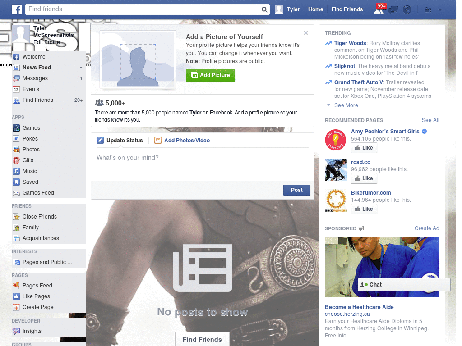Select the Add Photos/Video tab
The image size is (462, 346).
(x=182, y=141)
